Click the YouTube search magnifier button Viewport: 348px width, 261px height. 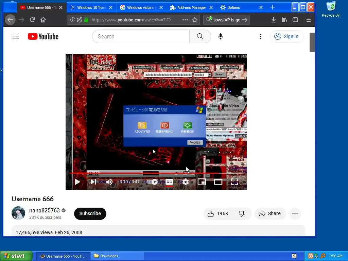coord(200,36)
